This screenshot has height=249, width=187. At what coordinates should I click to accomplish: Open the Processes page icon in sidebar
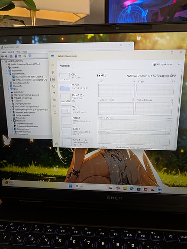tap(53, 72)
